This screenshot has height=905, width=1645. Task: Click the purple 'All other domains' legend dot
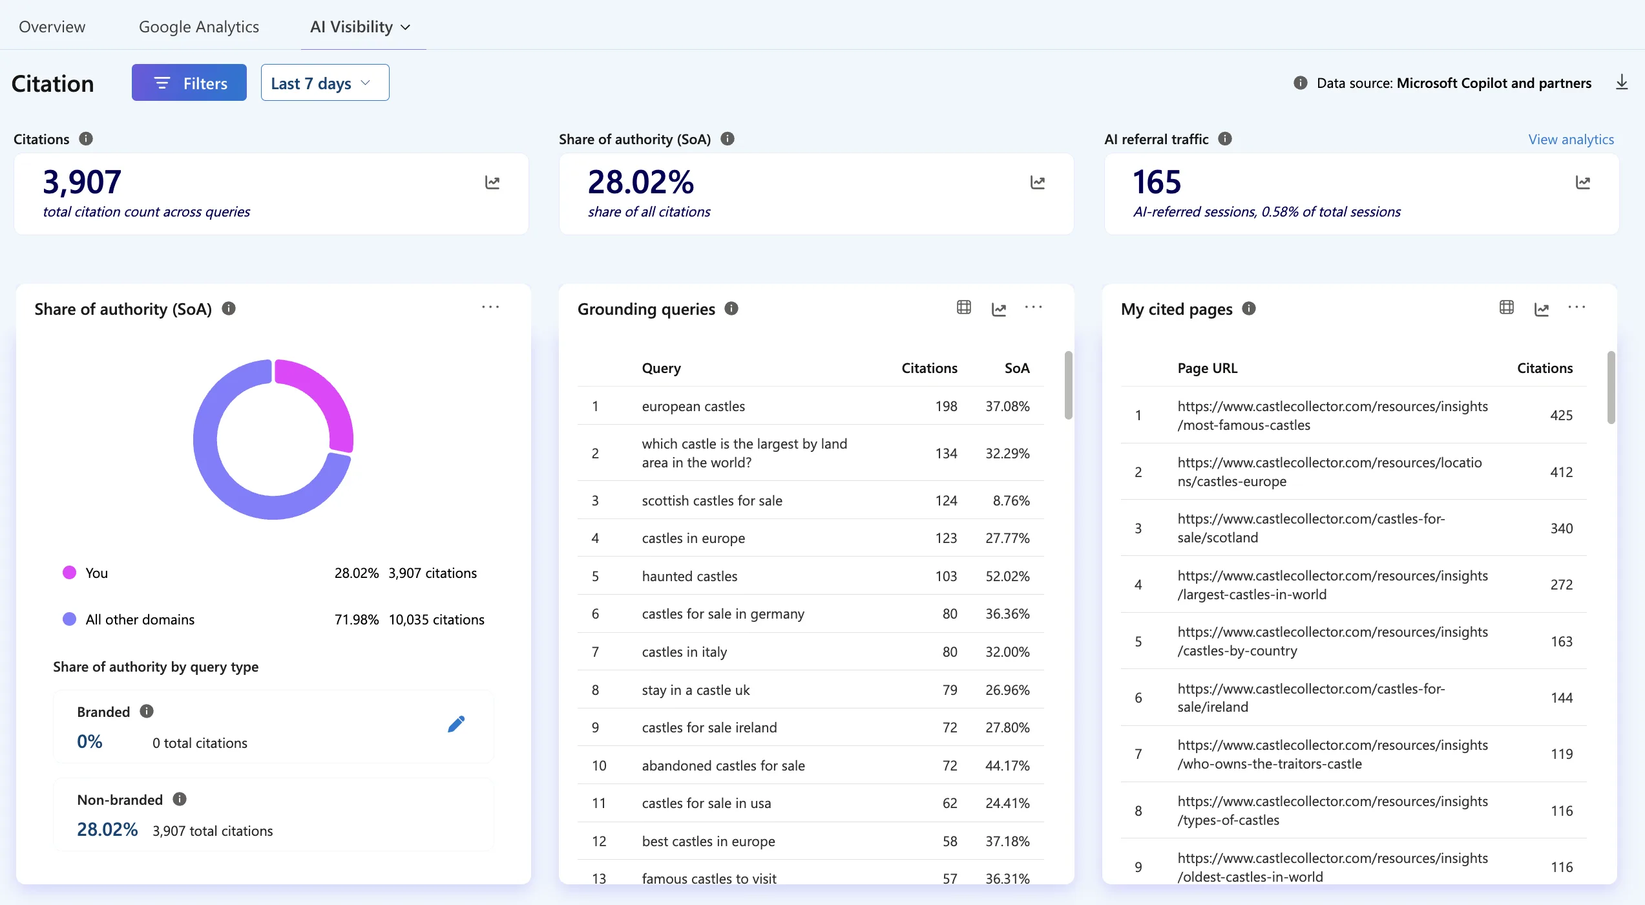click(69, 619)
